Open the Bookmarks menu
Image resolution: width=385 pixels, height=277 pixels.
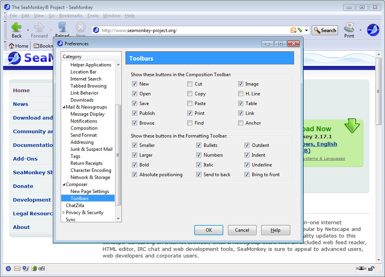(x=70, y=16)
